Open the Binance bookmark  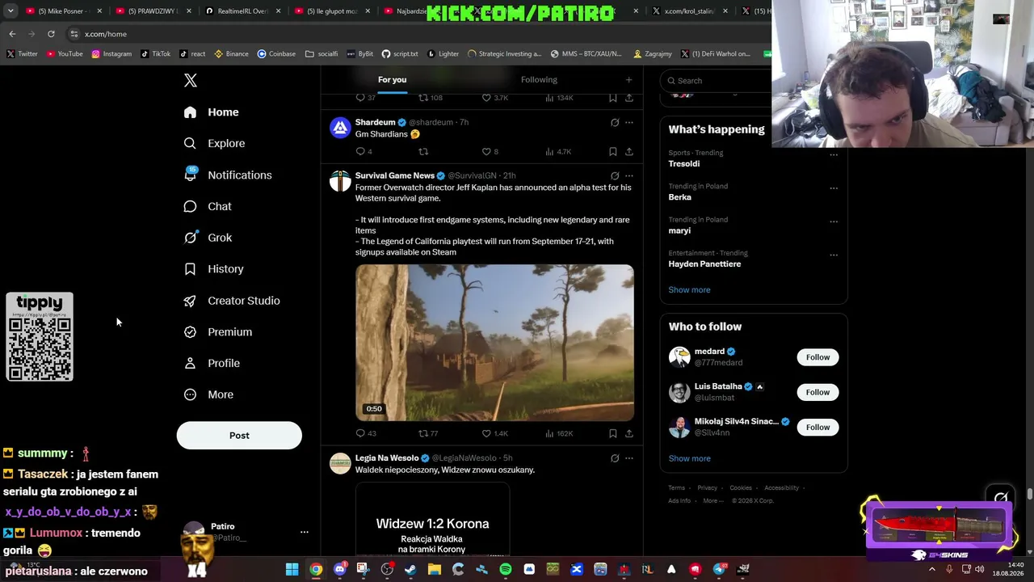[231, 54]
